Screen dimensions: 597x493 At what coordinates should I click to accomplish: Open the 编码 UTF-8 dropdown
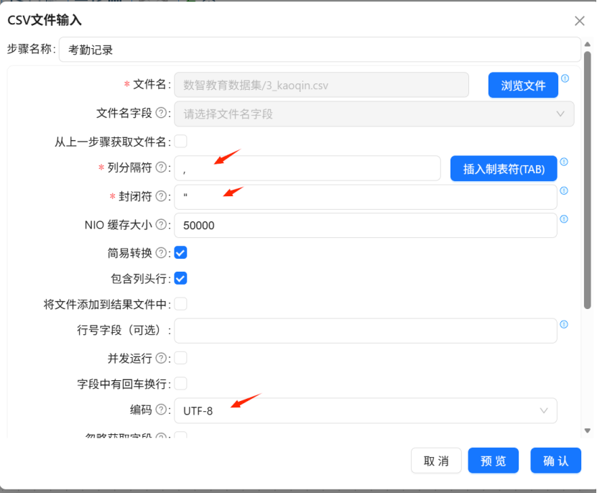click(x=366, y=410)
